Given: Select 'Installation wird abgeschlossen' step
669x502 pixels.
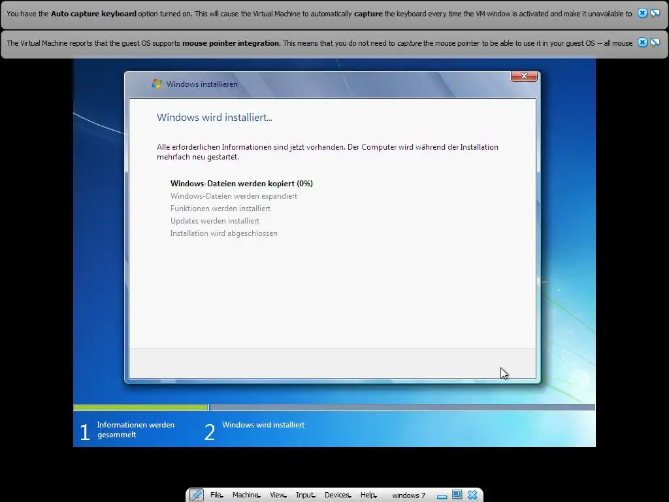Looking at the screenshot, I should (223, 233).
